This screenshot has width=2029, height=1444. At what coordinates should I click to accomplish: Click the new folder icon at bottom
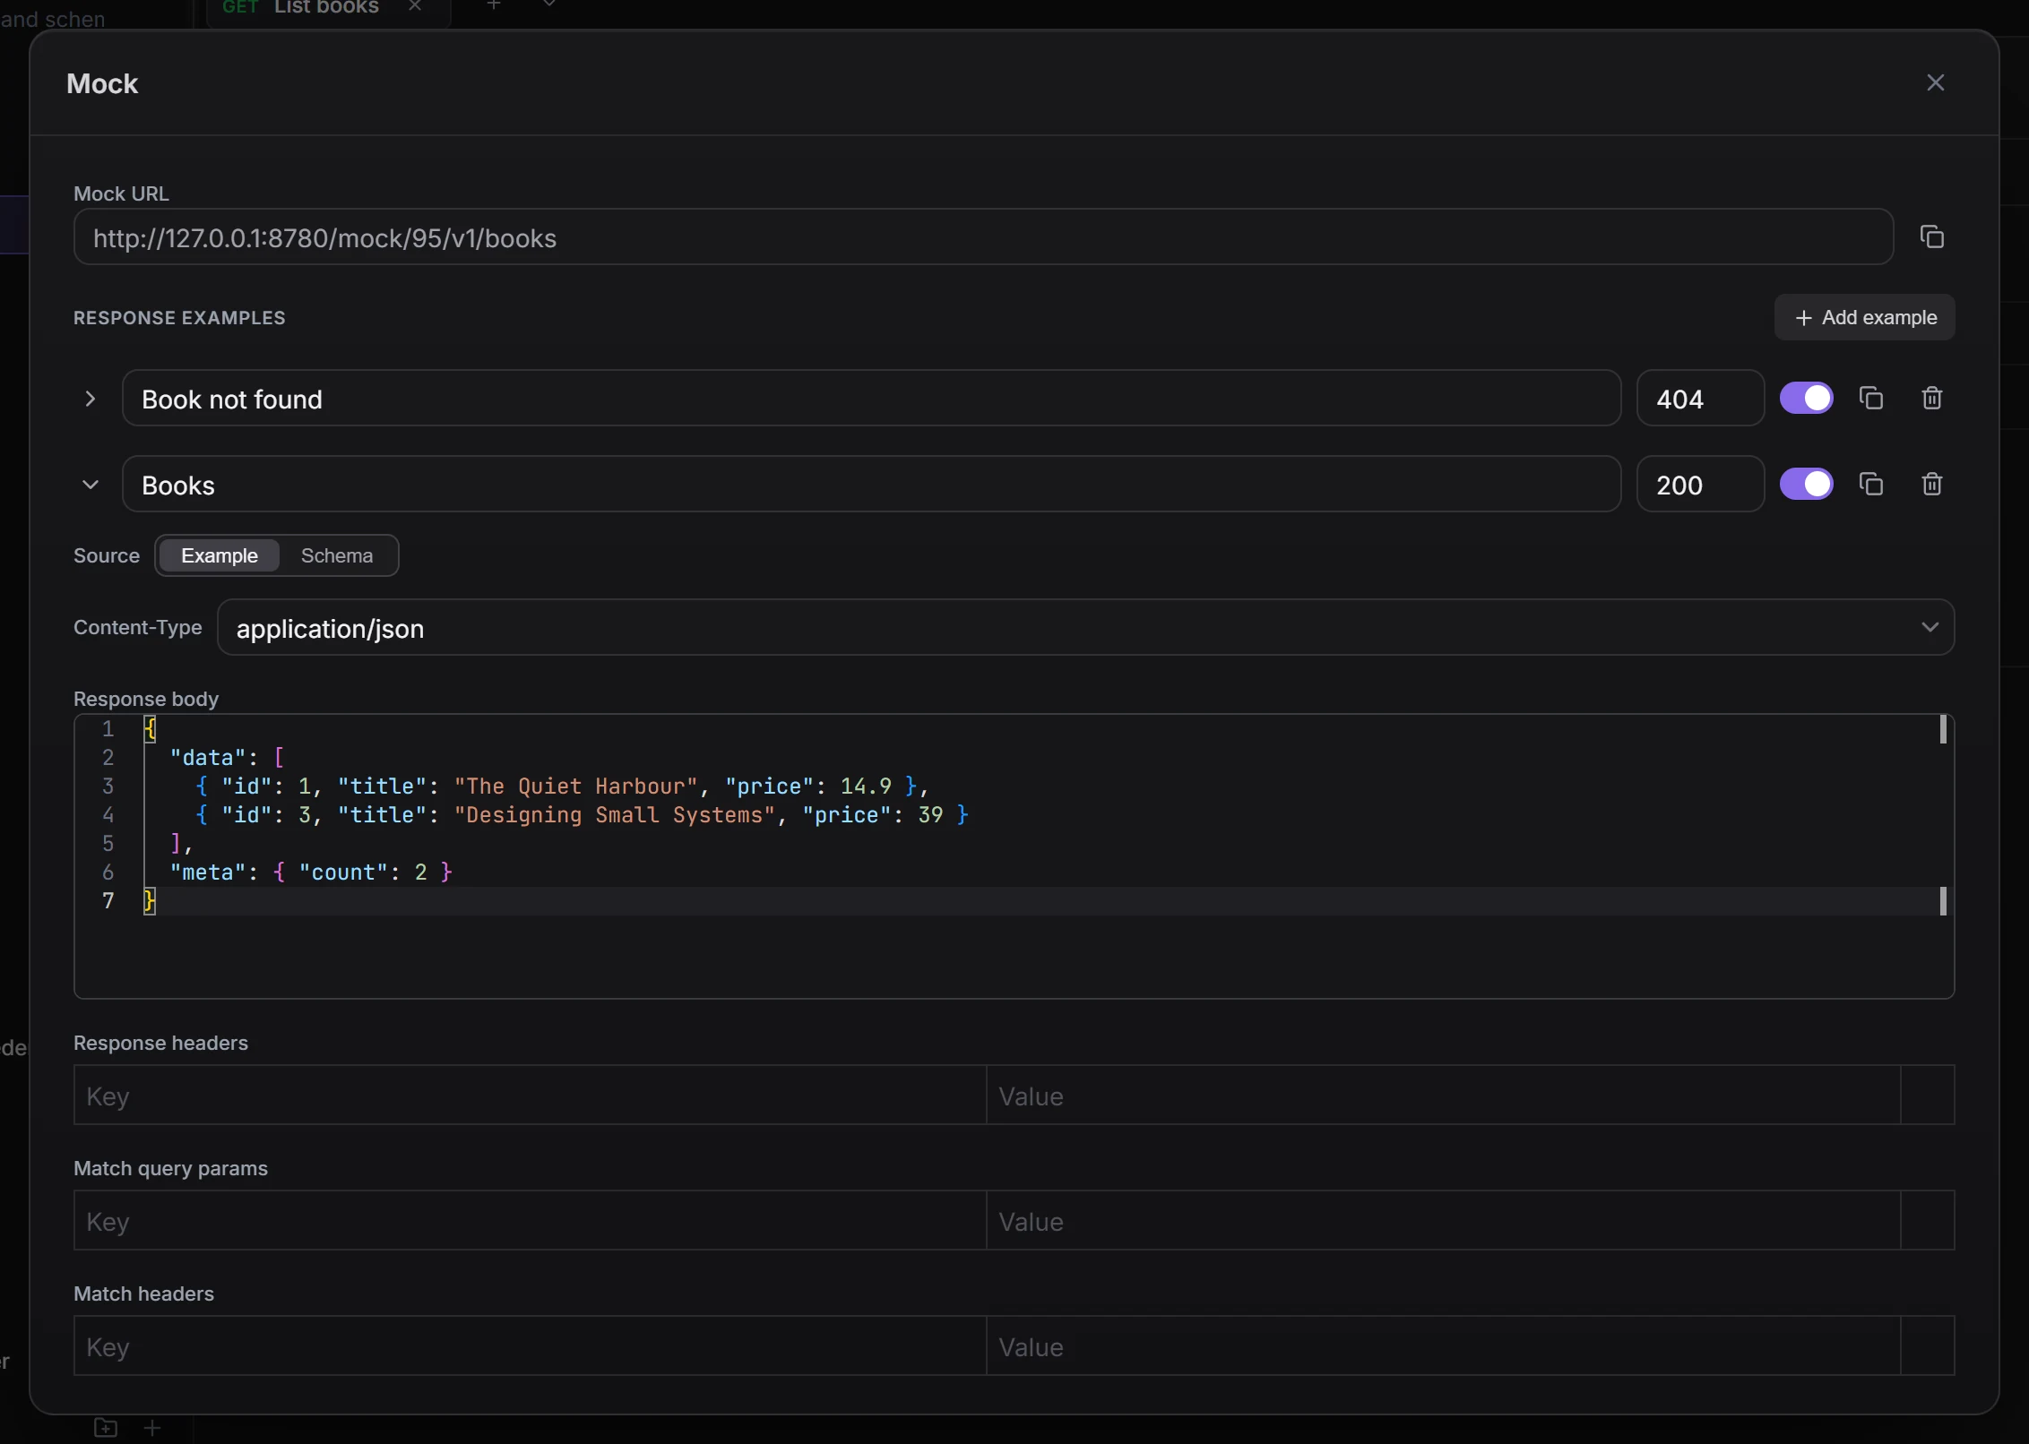pos(106,1427)
